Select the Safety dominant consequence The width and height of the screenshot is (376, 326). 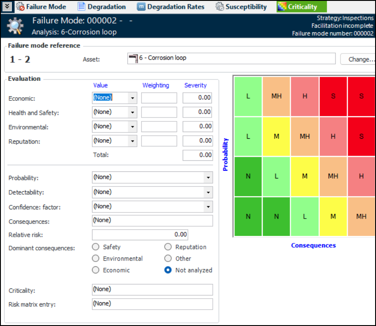pos(96,247)
